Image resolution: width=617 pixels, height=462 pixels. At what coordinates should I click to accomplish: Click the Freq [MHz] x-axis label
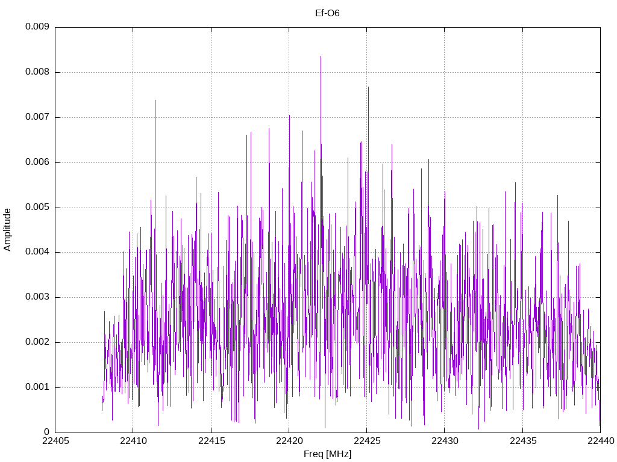click(x=327, y=454)
